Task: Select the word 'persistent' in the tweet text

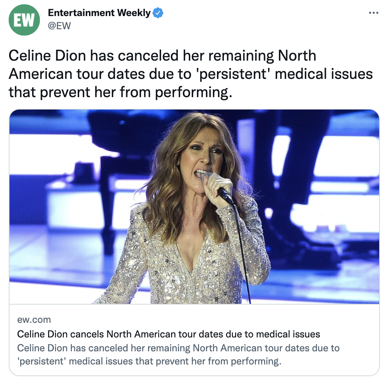Action: pyautogui.click(x=233, y=74)
